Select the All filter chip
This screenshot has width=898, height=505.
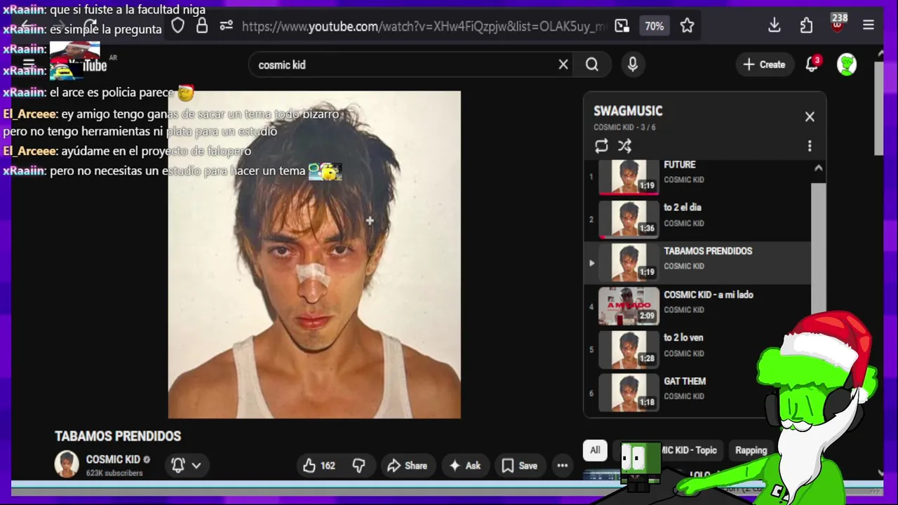(x=595, y=450)
